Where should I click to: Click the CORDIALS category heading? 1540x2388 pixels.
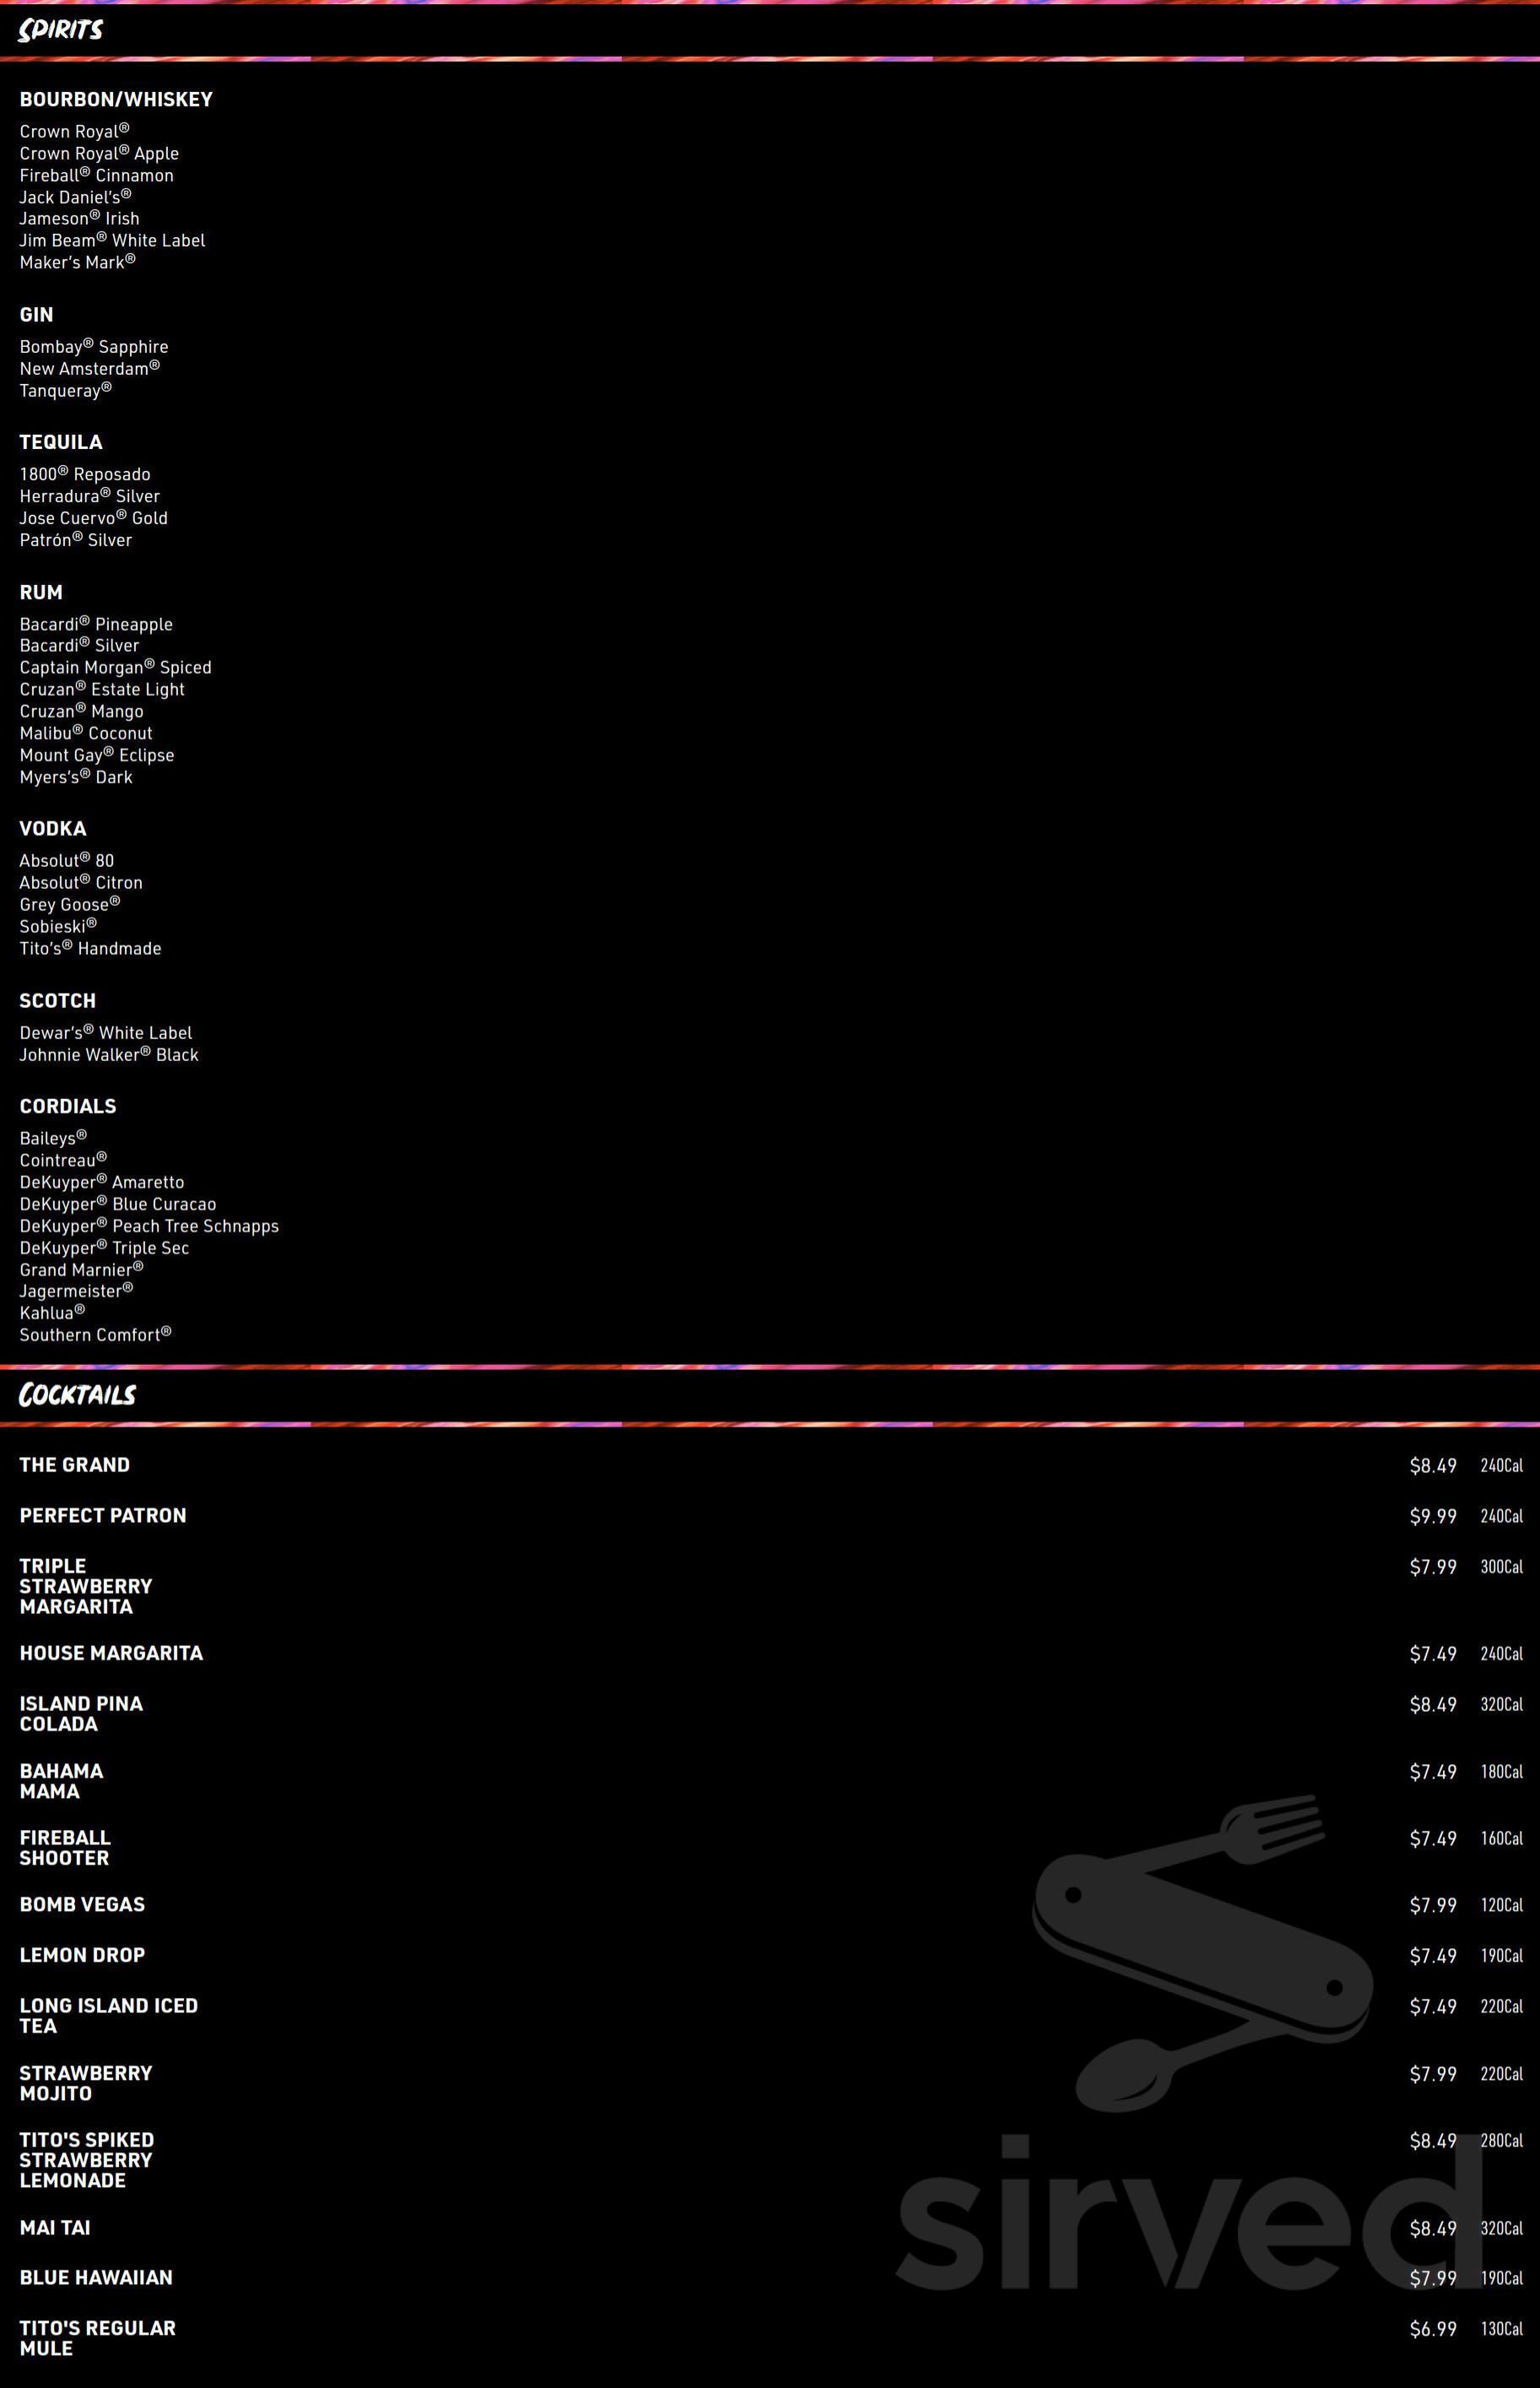[x=68, y=1106]
